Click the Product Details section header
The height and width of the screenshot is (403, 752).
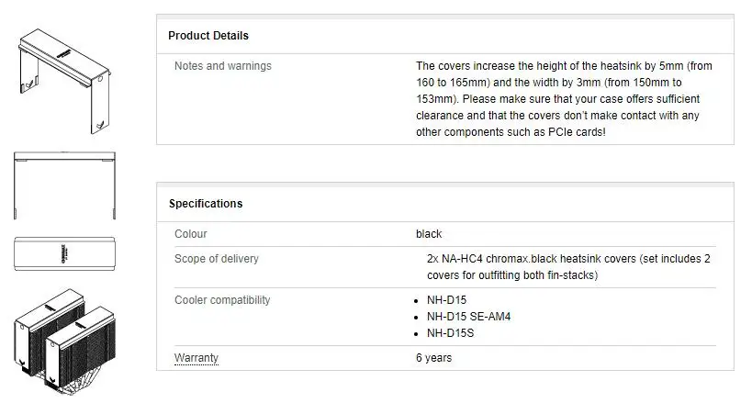pos(208,36)
